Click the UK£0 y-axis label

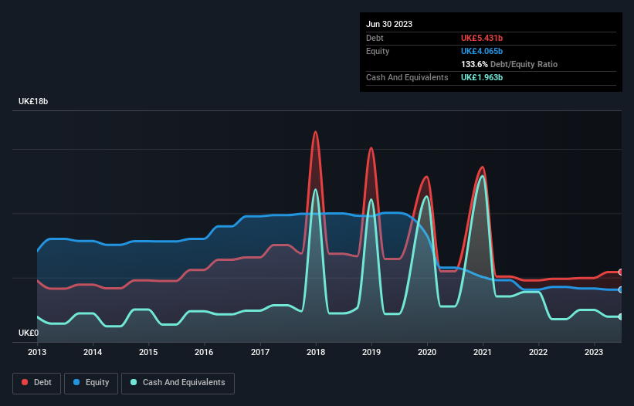29,333
